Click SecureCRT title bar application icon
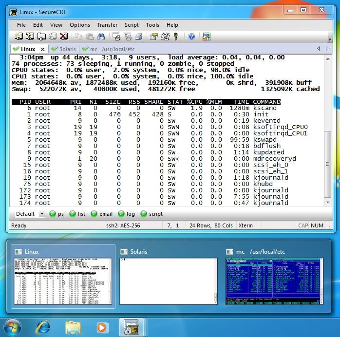The image size is (340, 337). (x=13, y=12)
